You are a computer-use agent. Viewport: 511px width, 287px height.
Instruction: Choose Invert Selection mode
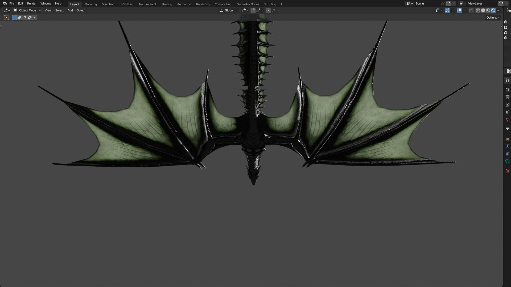30,18
